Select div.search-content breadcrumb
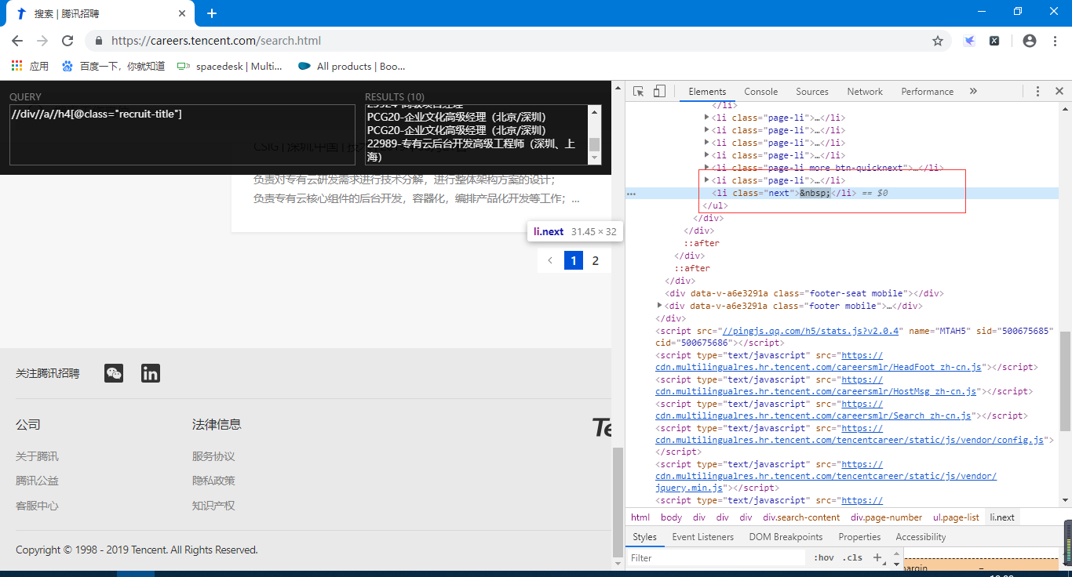Image resolution: width=1072 pixels, height=577 pixels. click(x=801, y=517)
